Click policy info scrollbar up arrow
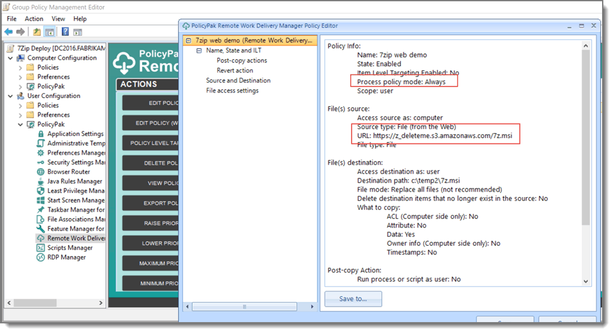Screen dimensions: 613x333 tap(585, 46)
